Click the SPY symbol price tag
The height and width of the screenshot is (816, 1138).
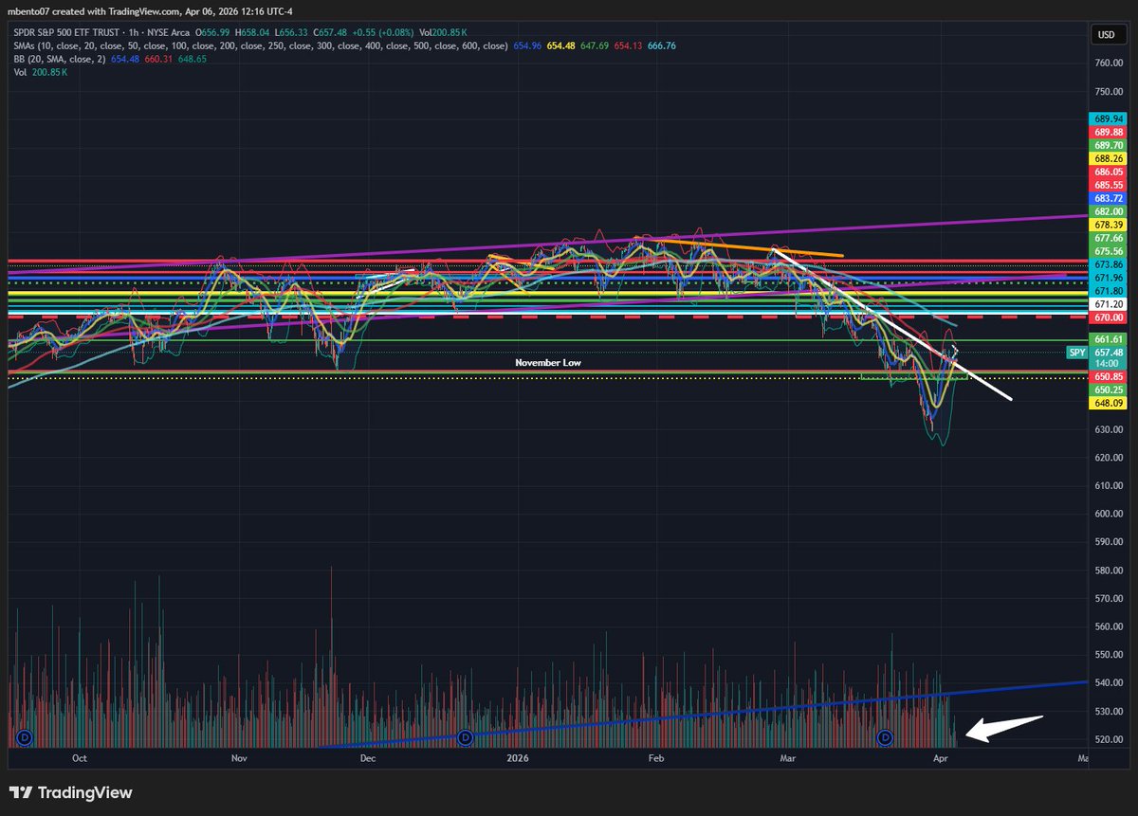(x=1077, y=352)
